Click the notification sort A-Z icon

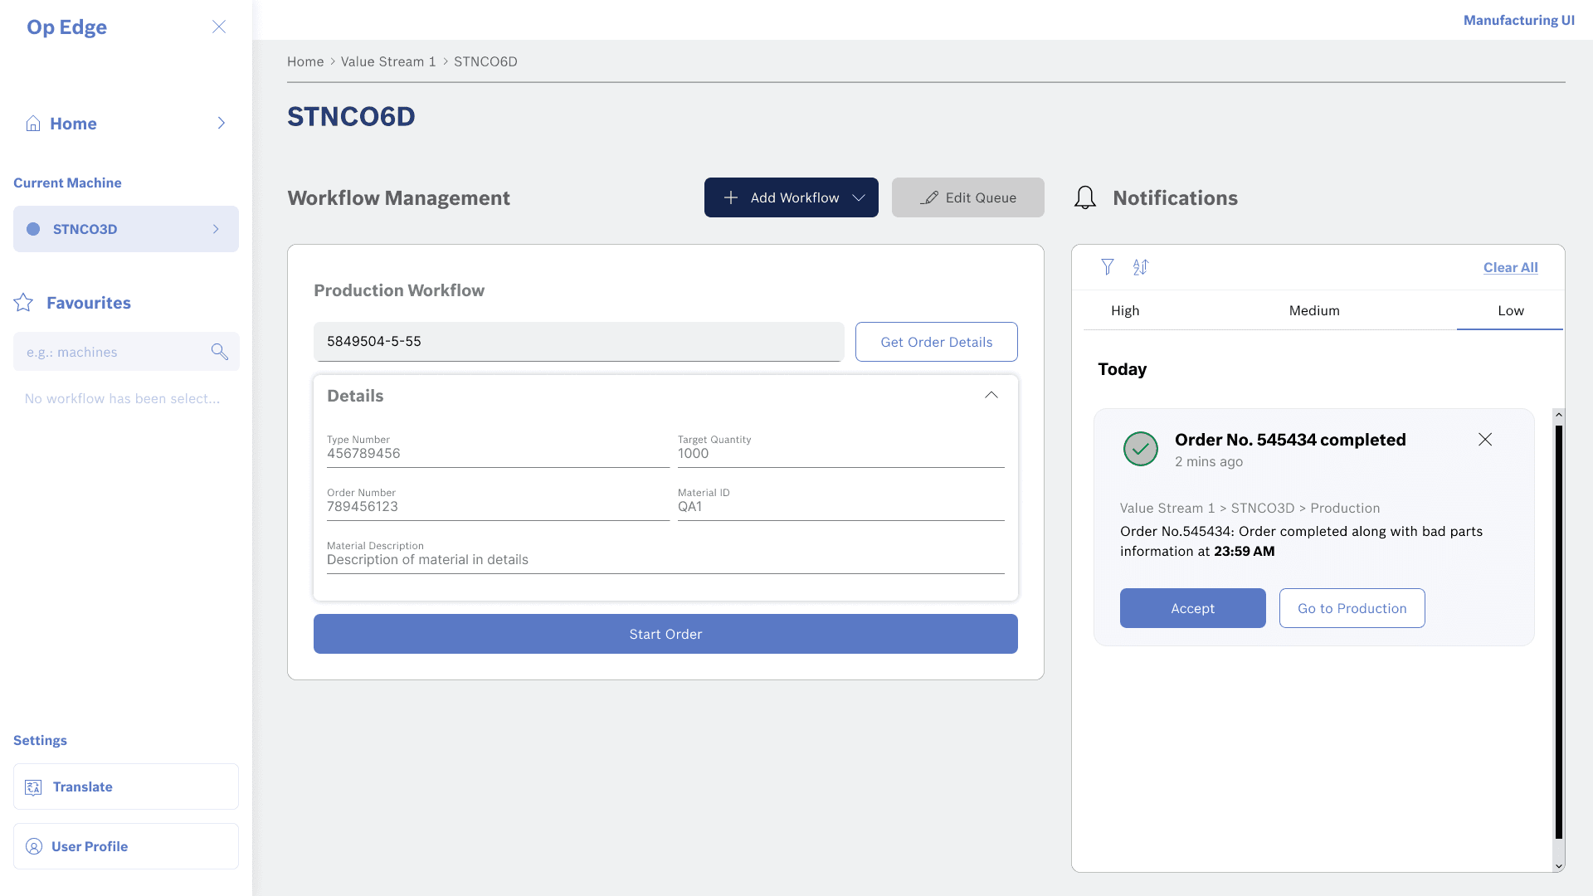[1141, 267]
